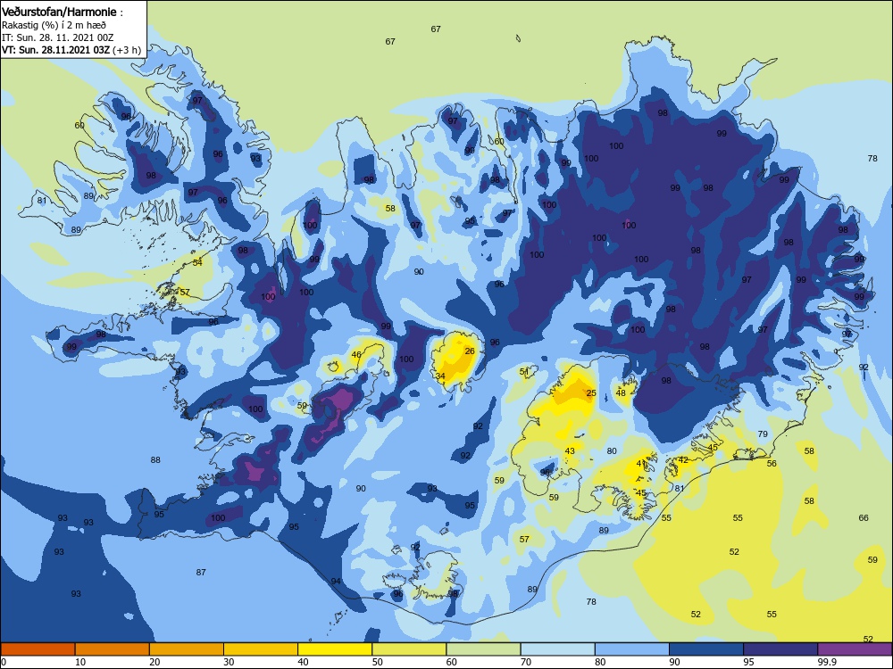
Task: Click the humidity value '48' on the map
Action: [621, 393]
